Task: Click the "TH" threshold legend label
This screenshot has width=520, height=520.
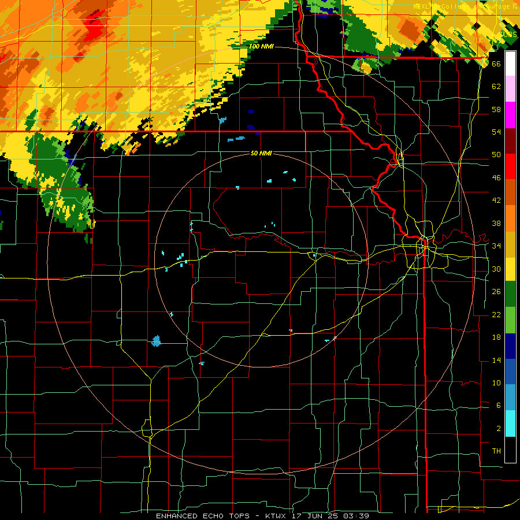Action: click(x=496, y=451)
